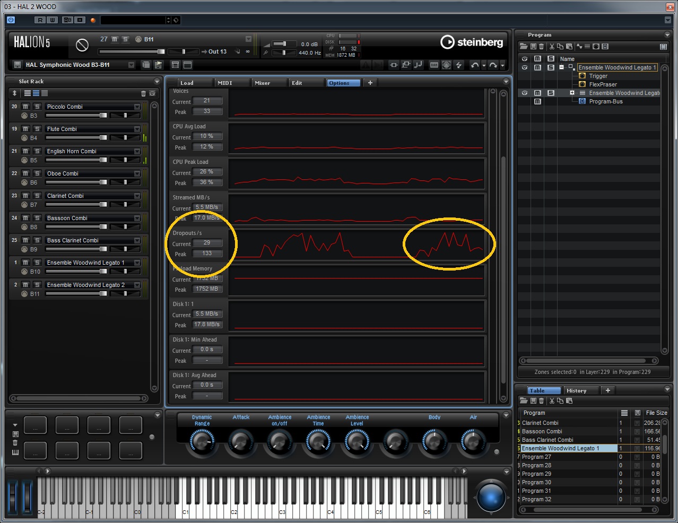Image resolution: width=678 pixels, height=523 pixels.
Task: Solo the Bassoon Combi slot
Action: click(x=37, y=218)
